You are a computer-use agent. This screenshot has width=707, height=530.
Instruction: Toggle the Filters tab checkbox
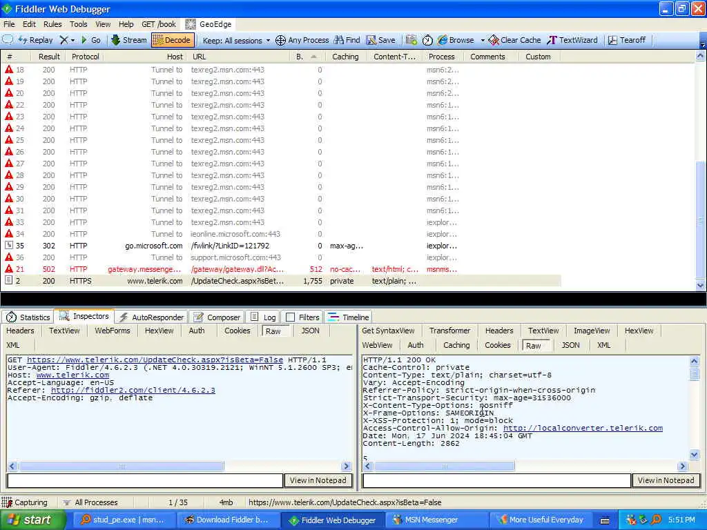coord(291,317)
